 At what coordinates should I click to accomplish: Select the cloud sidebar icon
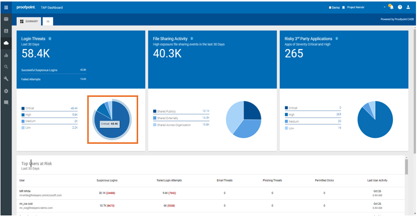point(6,43)
